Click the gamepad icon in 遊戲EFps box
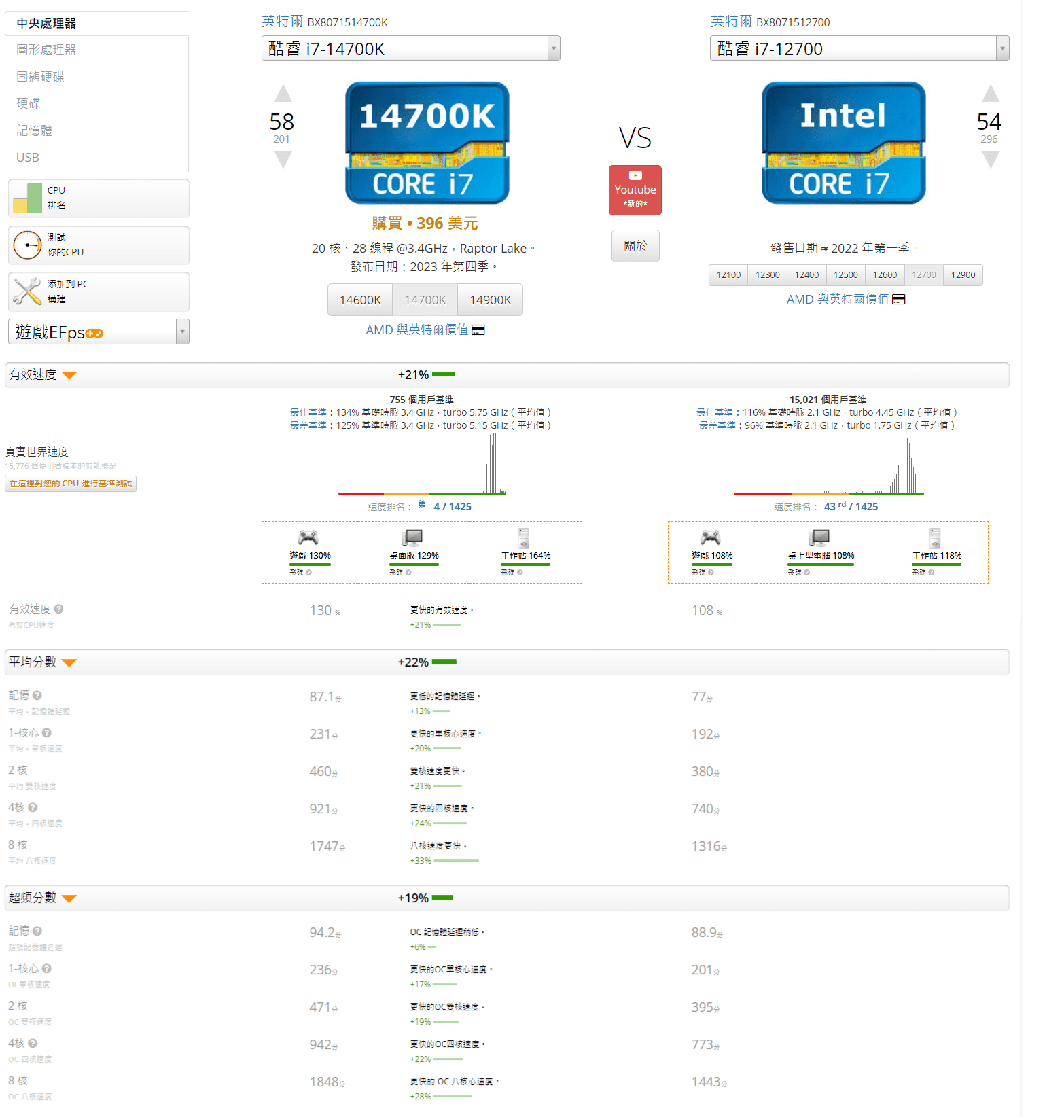Image resolution: width=1064 pixels, height=1117 pixels. (x=94, y=333)
